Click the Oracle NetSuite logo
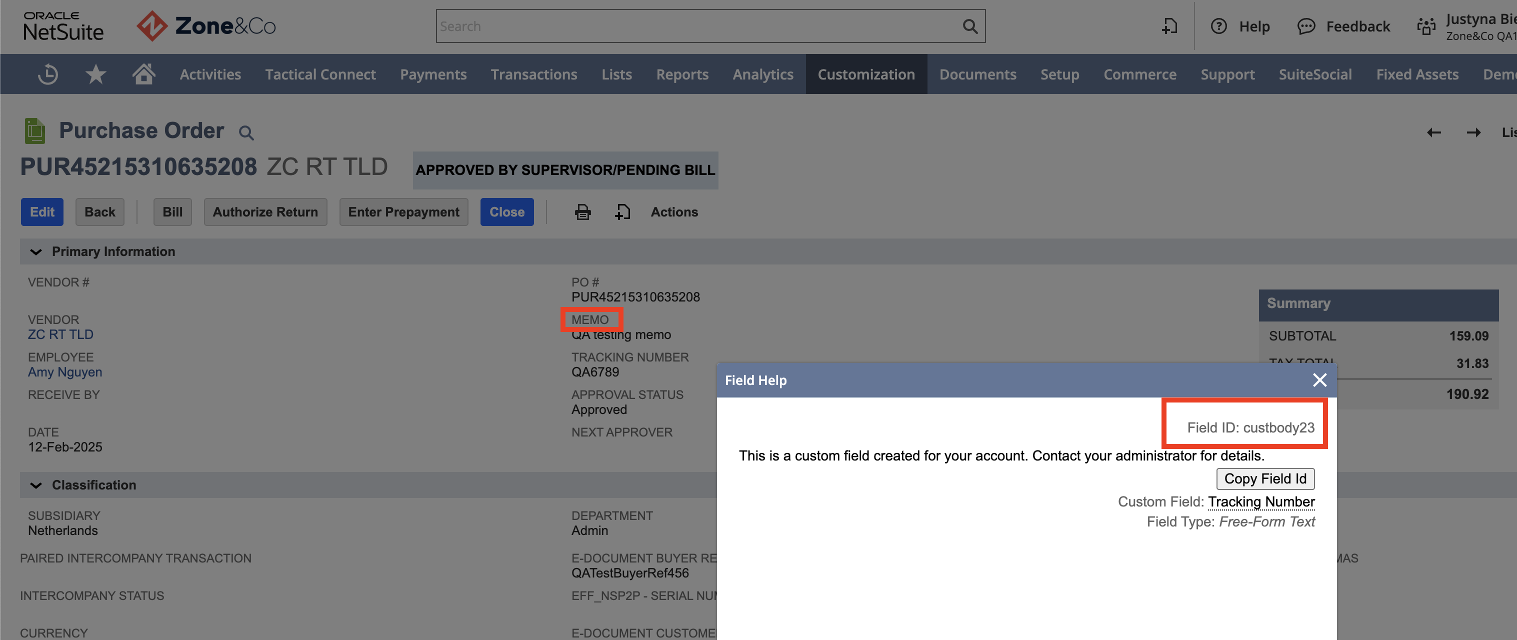This screenshot has height=640, width=1517. (63, 26)
